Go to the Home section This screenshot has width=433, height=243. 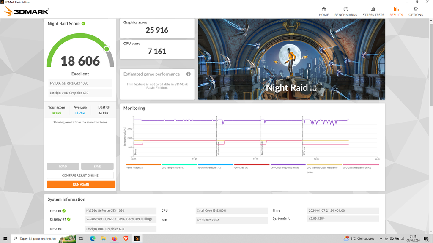point(323,11)
